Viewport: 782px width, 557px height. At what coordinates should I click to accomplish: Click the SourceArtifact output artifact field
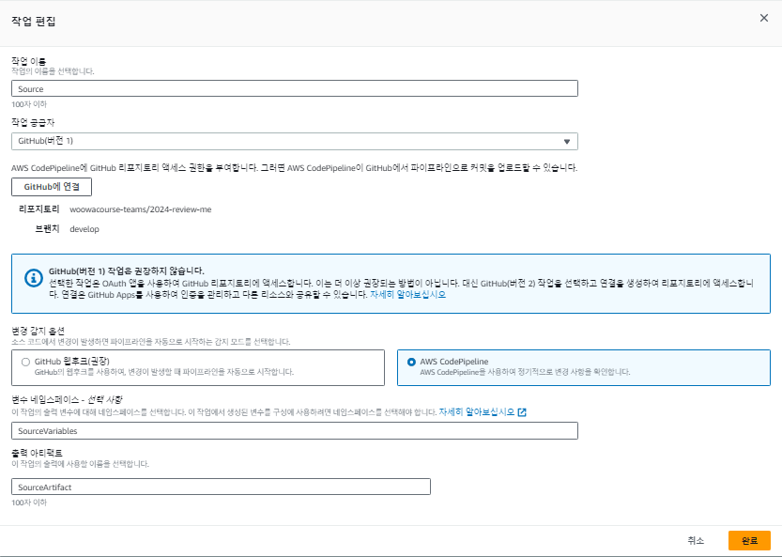coord(221,487)
